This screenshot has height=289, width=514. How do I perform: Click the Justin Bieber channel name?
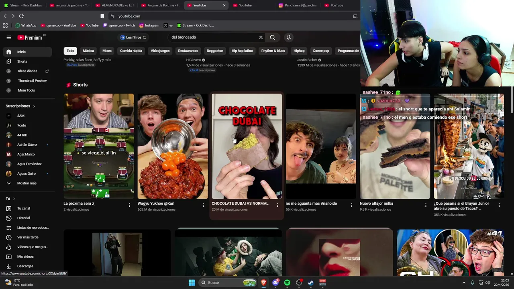coord(307,60)
